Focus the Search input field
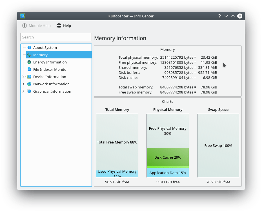Image resolution: width=262 pixels, height=212 pixels. 56,37
